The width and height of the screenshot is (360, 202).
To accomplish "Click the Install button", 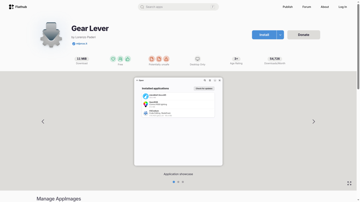I will point(264,35).
